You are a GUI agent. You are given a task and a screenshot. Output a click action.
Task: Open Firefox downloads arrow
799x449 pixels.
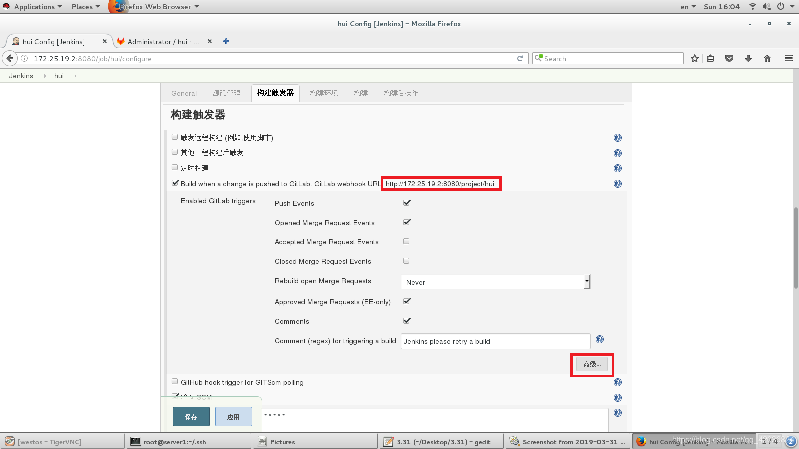[748, 58]
